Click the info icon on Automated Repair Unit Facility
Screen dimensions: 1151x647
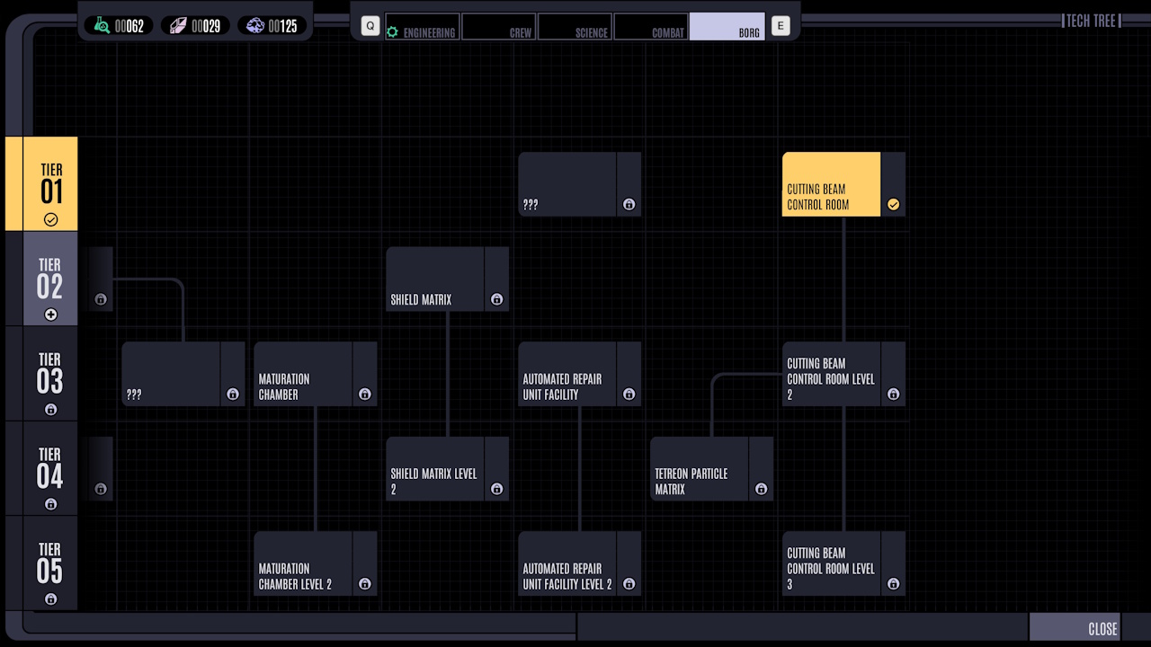tap(629, 394)
